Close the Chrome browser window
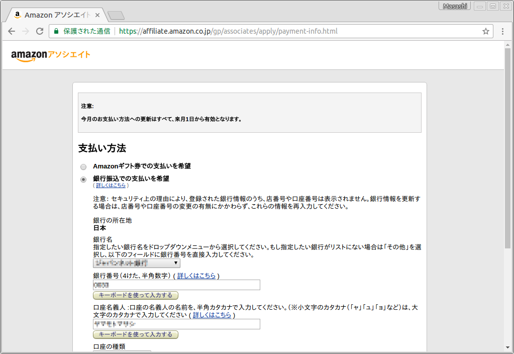 506,6
